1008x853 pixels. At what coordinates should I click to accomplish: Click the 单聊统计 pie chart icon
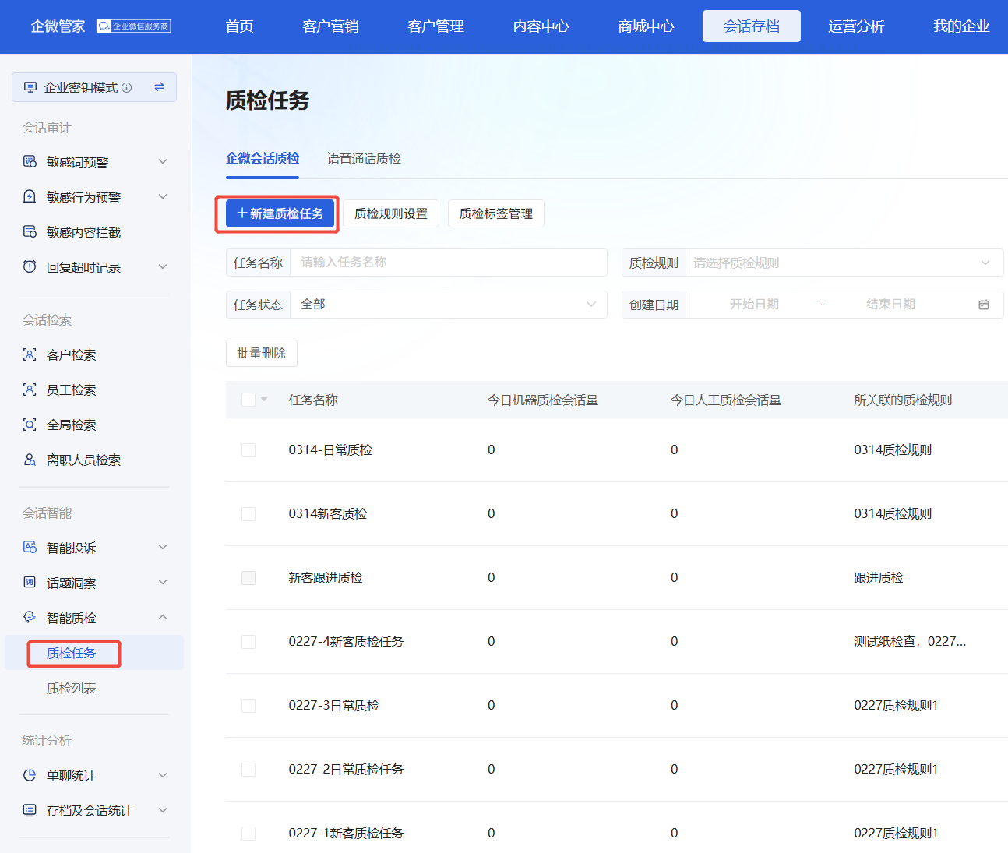click(30, 775)
